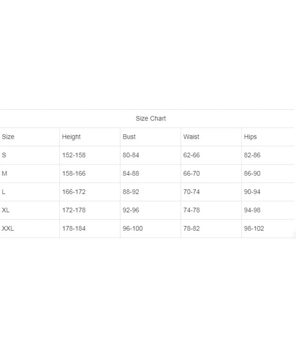This screenshot has width=296, height=348.
Task: Select the M size row label
Action: point(4,173)
